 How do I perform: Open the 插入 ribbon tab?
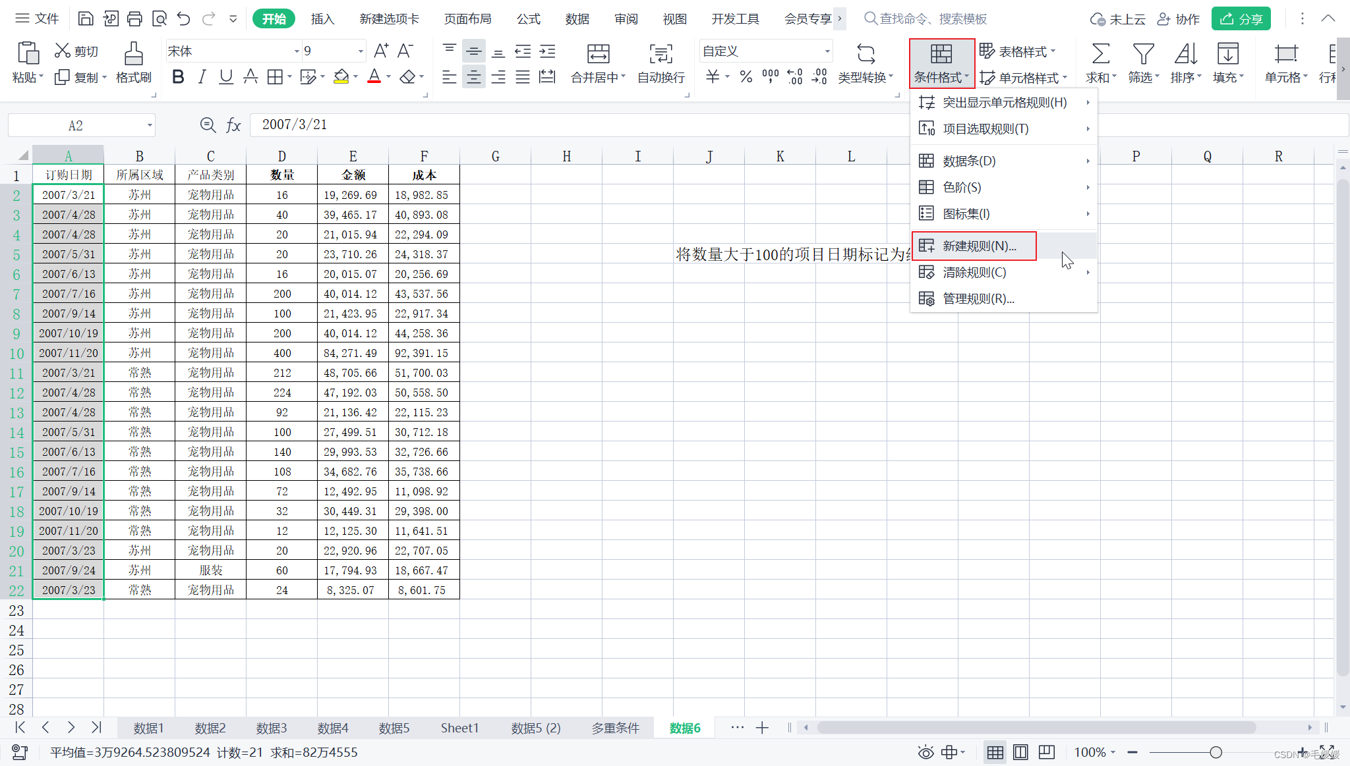click(322, 19)
